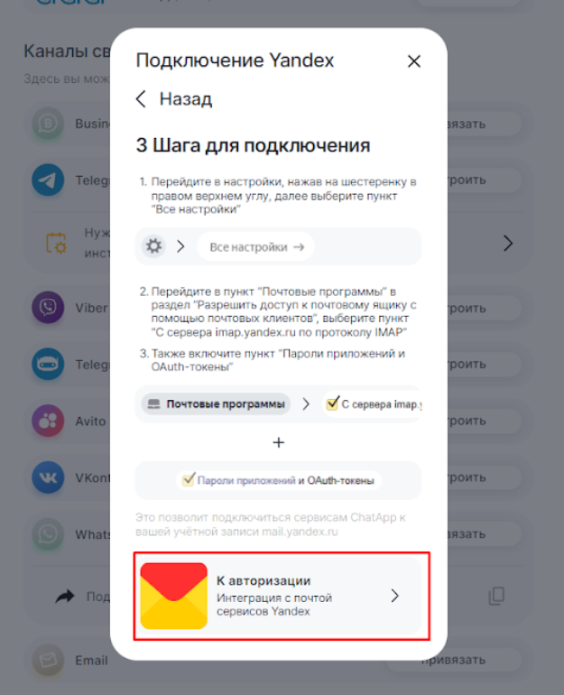Click the settings gear icon in step one

point(153,246)
